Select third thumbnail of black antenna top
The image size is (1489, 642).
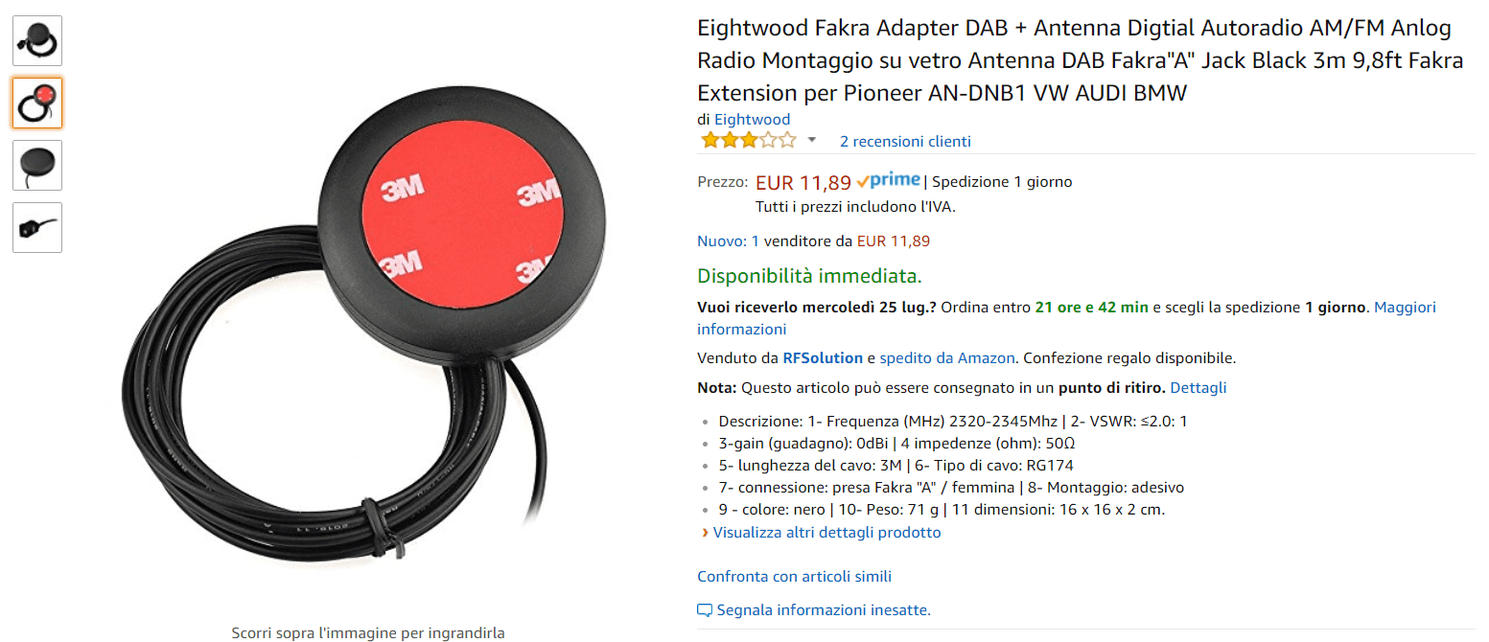(37, 165)
